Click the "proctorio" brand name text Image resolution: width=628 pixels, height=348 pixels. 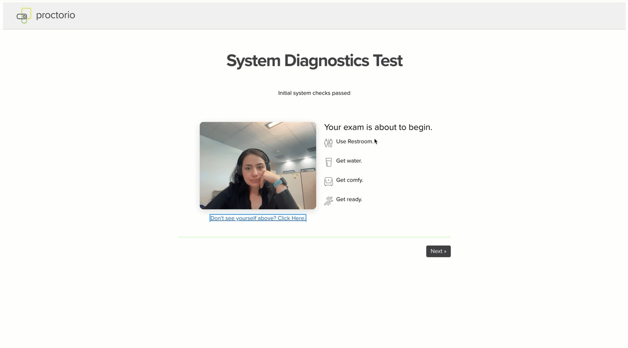[56, 15]
